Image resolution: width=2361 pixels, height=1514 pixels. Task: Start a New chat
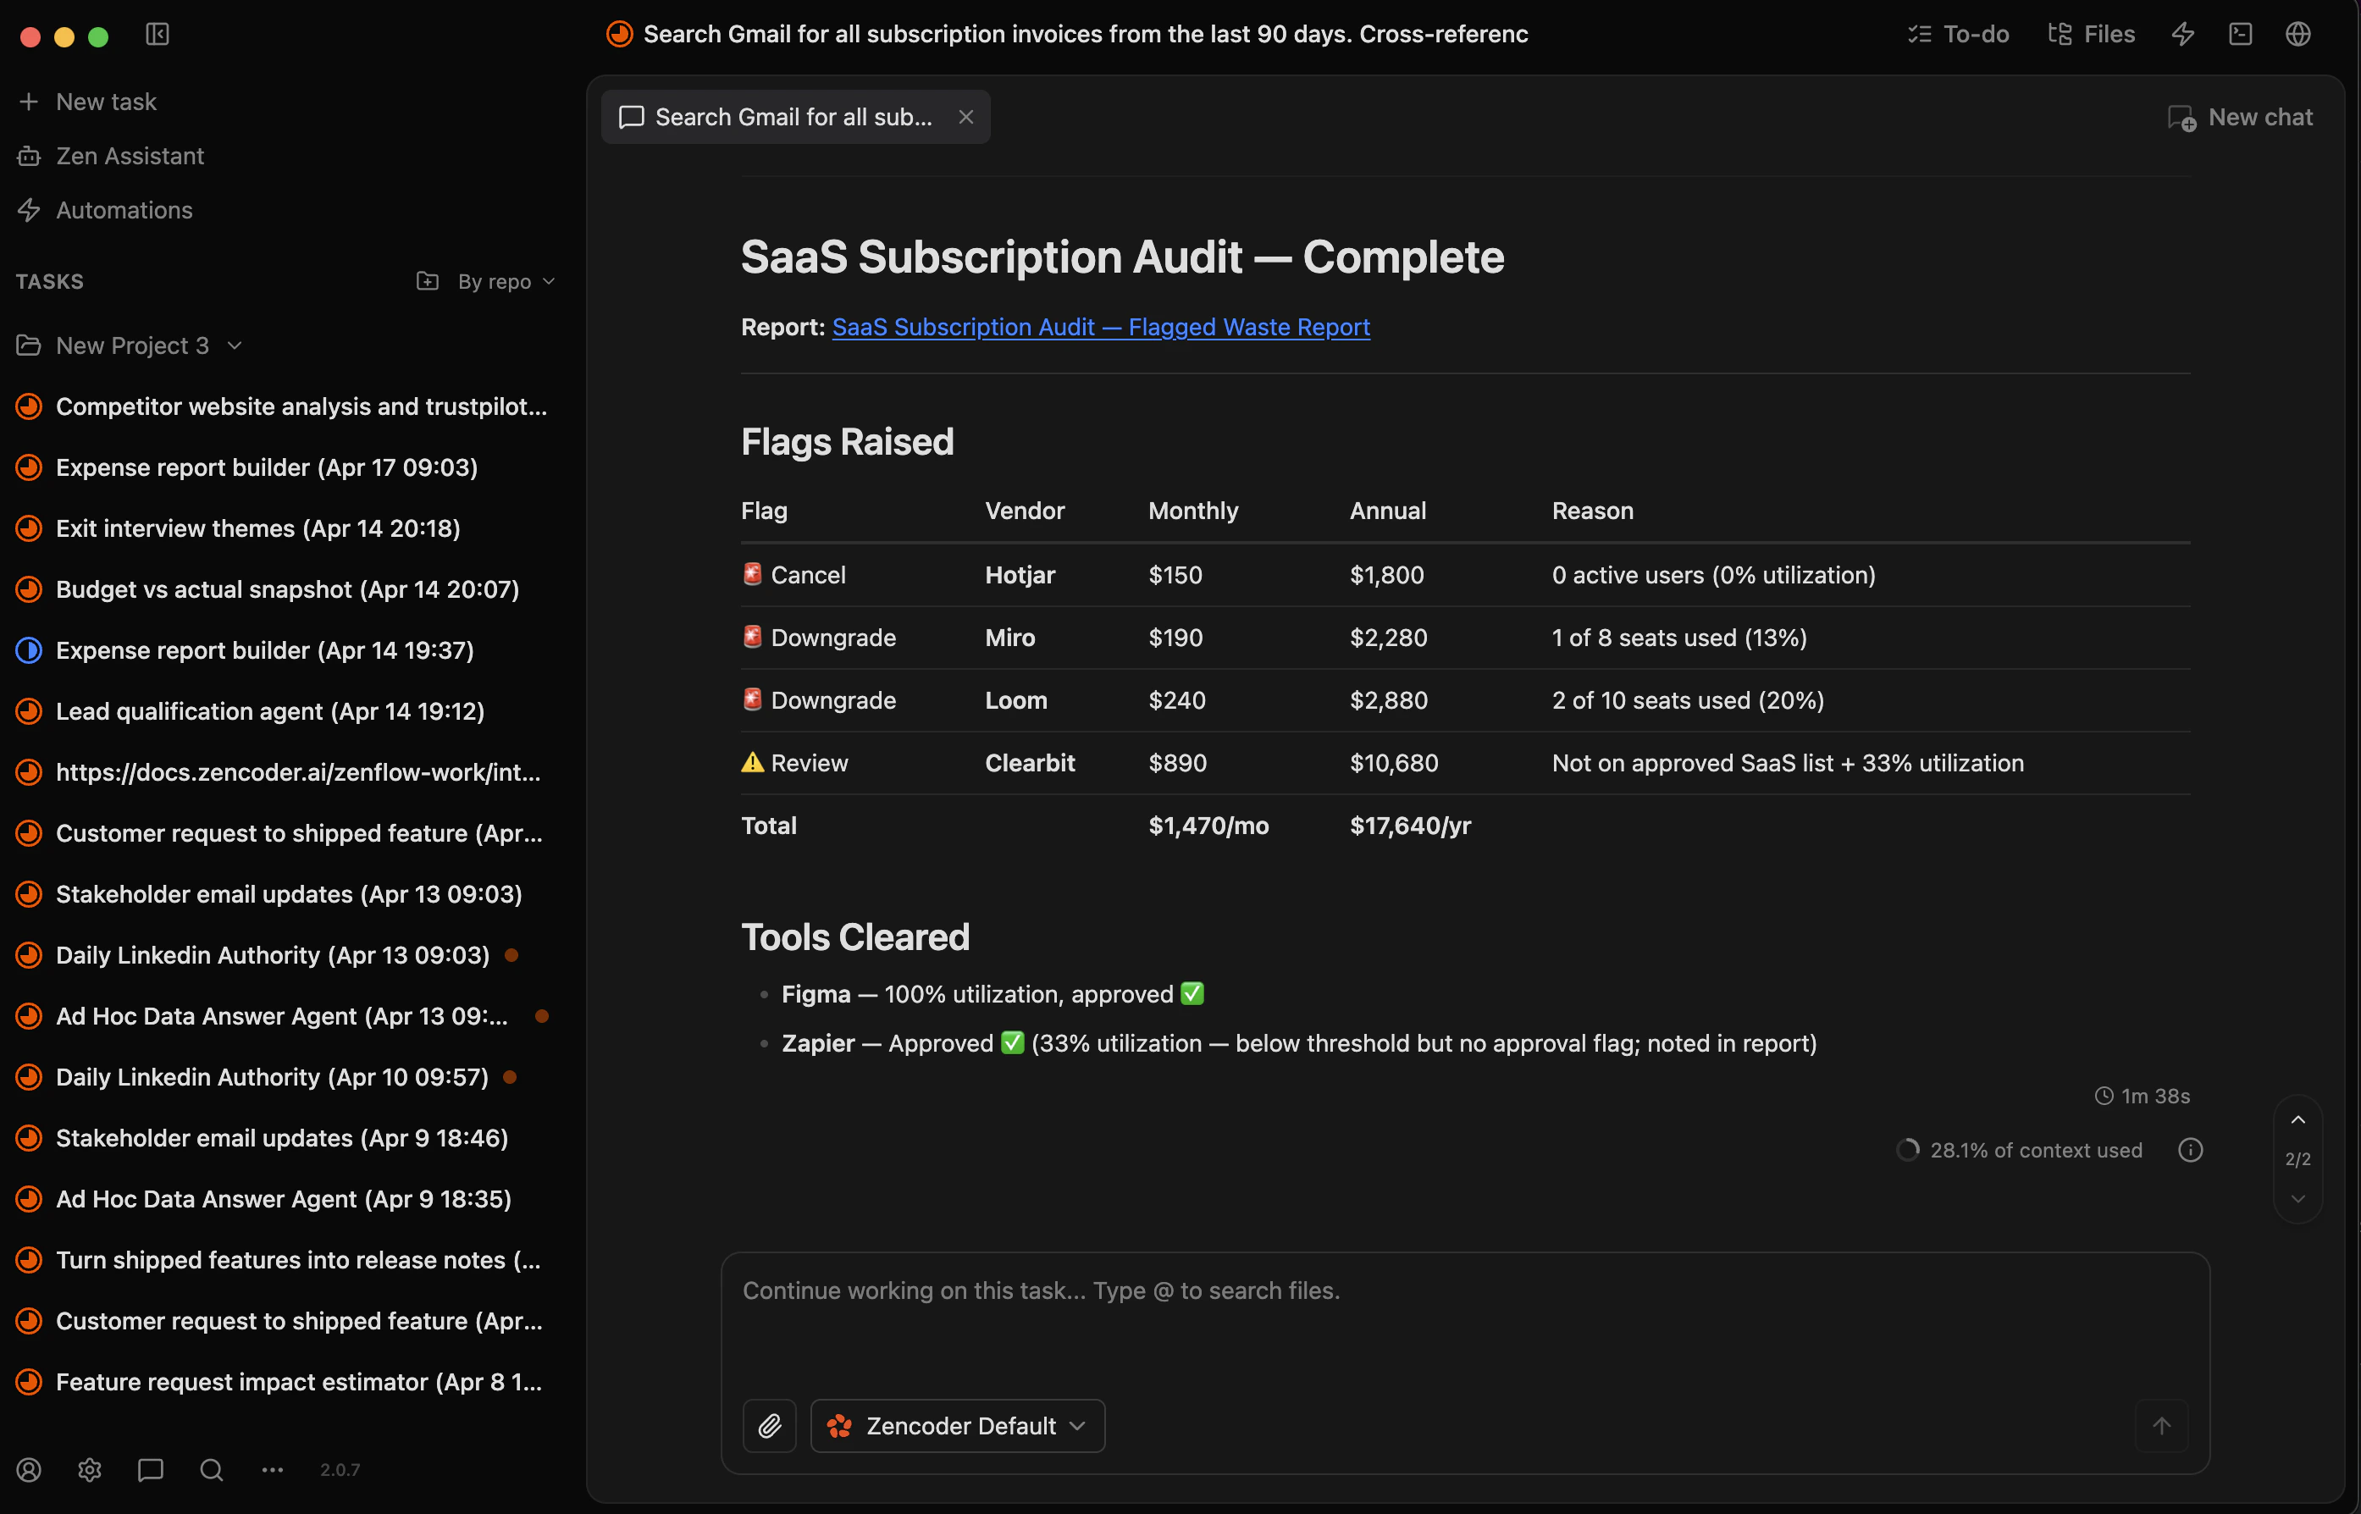tap(2240, 117)
